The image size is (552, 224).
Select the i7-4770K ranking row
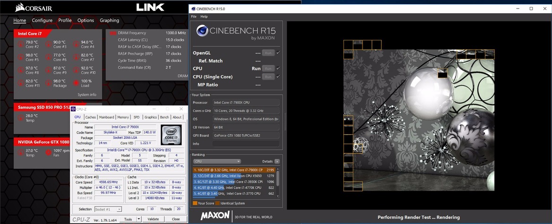coord(234,188)
